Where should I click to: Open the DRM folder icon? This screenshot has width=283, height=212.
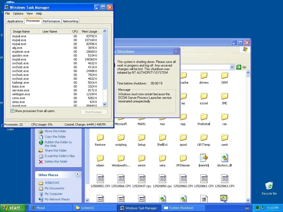[x=224, y=75]
